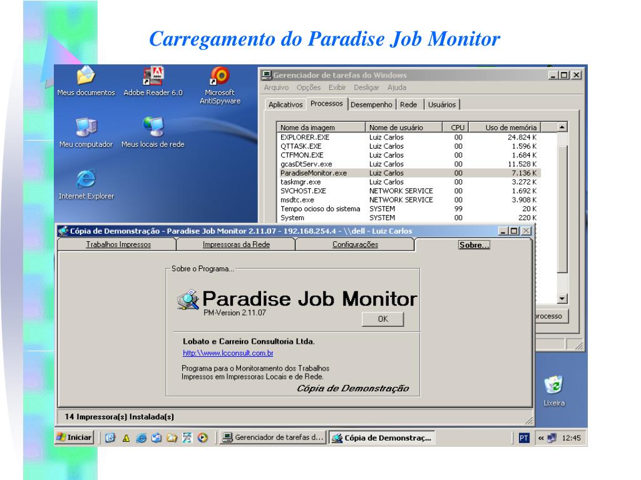Select the EXPLORER.EXE process row
Viewport: 641px width, 480px height.
pos(409,137)
